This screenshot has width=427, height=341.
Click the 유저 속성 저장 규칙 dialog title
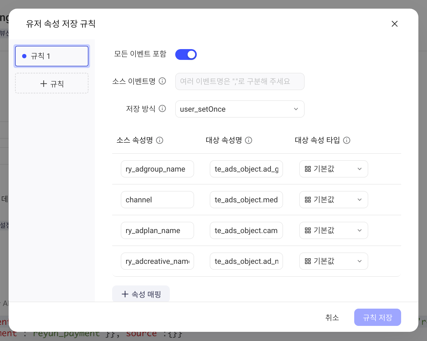point(61,24)
